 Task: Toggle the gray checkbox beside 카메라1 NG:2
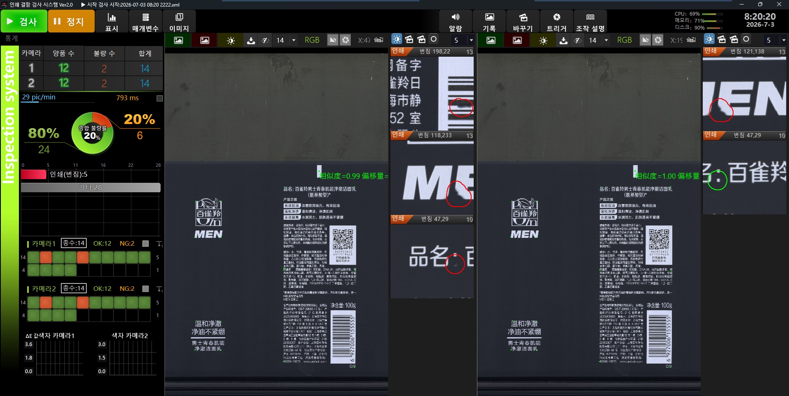point(146,244)
